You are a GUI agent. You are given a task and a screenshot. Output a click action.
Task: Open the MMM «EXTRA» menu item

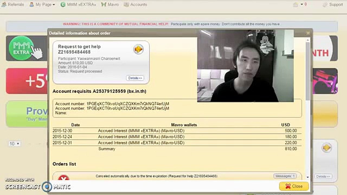click(78, 5)
